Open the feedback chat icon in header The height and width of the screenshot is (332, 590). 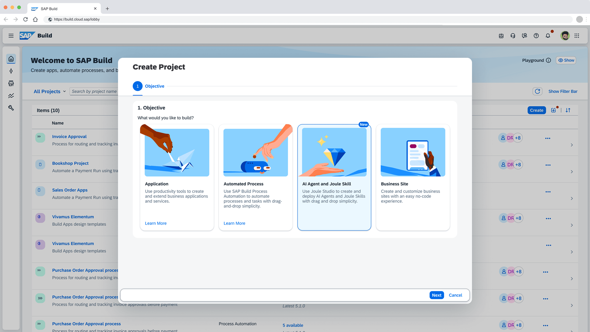(524, 36)
